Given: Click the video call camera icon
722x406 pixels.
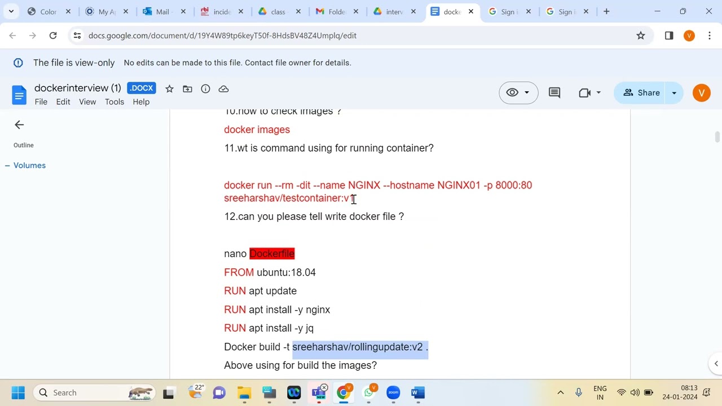Looking at the screenshot, I should click(585, 92).
